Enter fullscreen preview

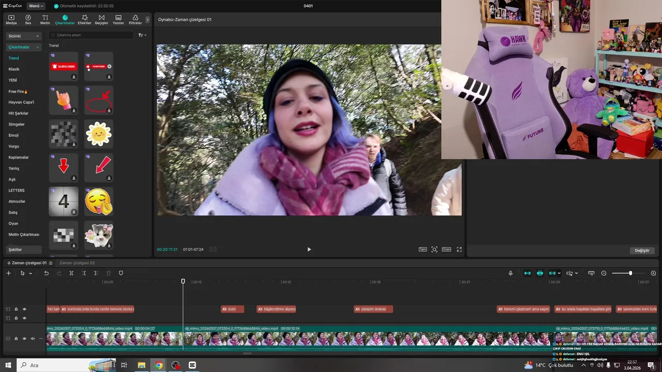click(x=459, y=250)
